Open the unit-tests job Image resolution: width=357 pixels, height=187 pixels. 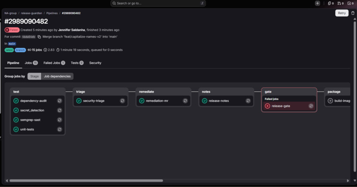[x=27, y=129]
